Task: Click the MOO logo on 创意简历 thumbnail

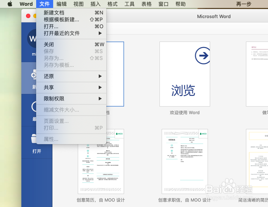Action: (119, 134)
